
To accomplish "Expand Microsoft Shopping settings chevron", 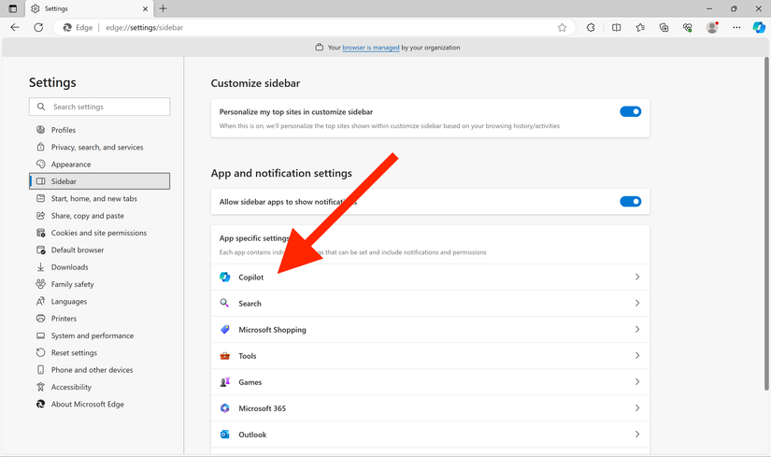I will 636,330.
